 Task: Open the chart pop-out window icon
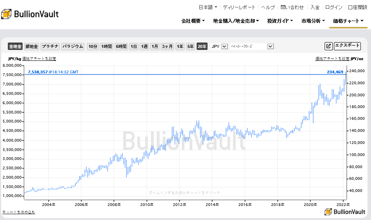pos(328,46)
